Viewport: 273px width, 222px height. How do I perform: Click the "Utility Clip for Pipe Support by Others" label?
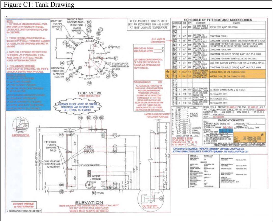[x=121, y=67]
